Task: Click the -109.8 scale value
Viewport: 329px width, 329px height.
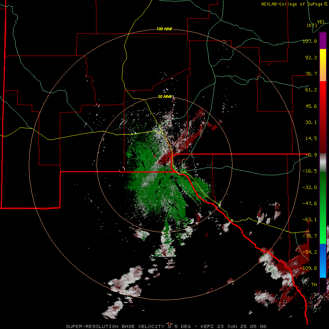Action: pyautogui.click(x=309, y=268)
